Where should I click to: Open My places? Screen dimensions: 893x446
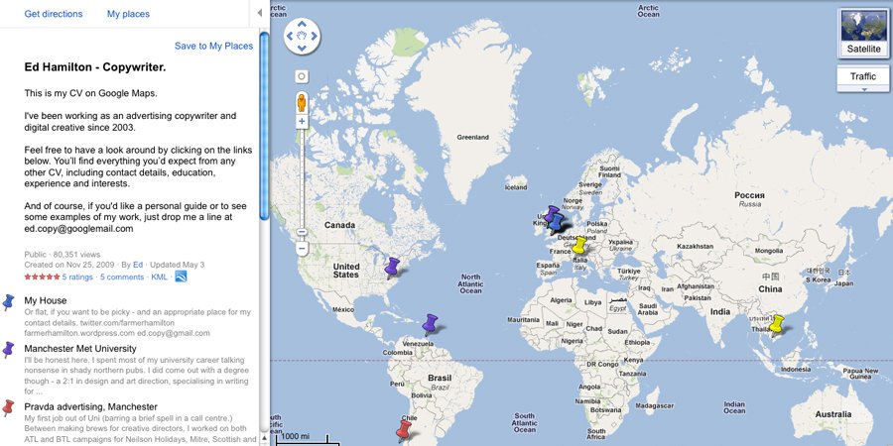128,14
